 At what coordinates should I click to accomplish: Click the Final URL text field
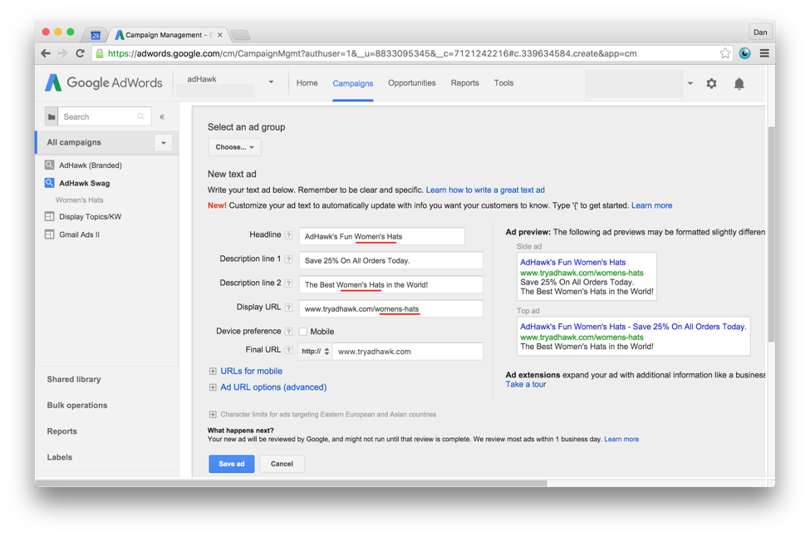tap(408, 352)
